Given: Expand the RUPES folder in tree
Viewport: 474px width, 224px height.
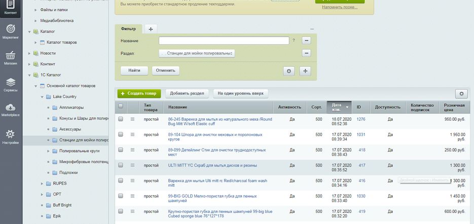Looking at the screenshot, I should (42, 183).
